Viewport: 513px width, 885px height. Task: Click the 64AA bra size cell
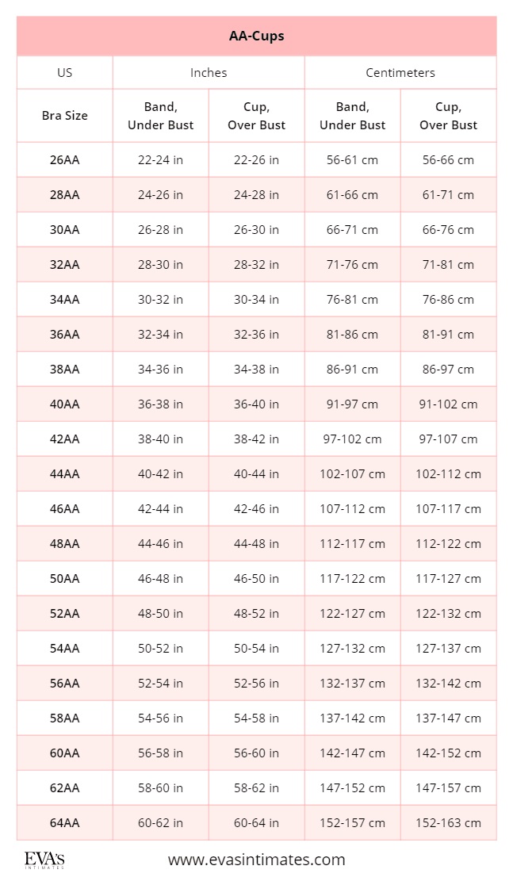(65, 822)
